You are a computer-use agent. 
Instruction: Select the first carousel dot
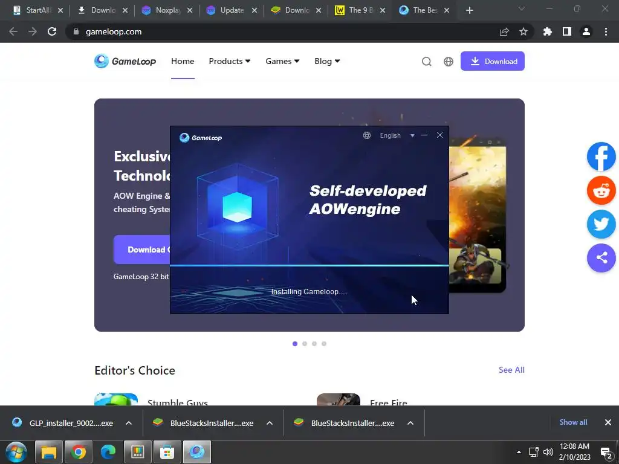(295, 344)
